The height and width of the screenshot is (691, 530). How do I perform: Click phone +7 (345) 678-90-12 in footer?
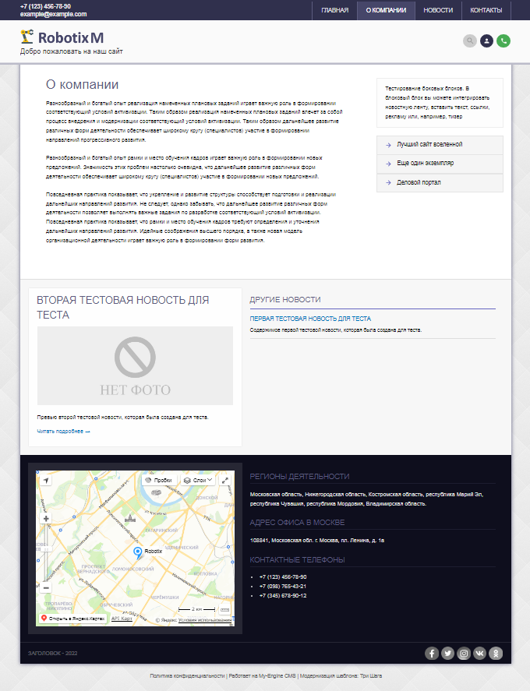pyautogui.click(x=283, y=595)
